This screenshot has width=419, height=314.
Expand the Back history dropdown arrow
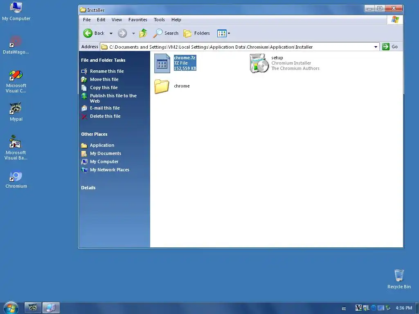coord(111,34)
